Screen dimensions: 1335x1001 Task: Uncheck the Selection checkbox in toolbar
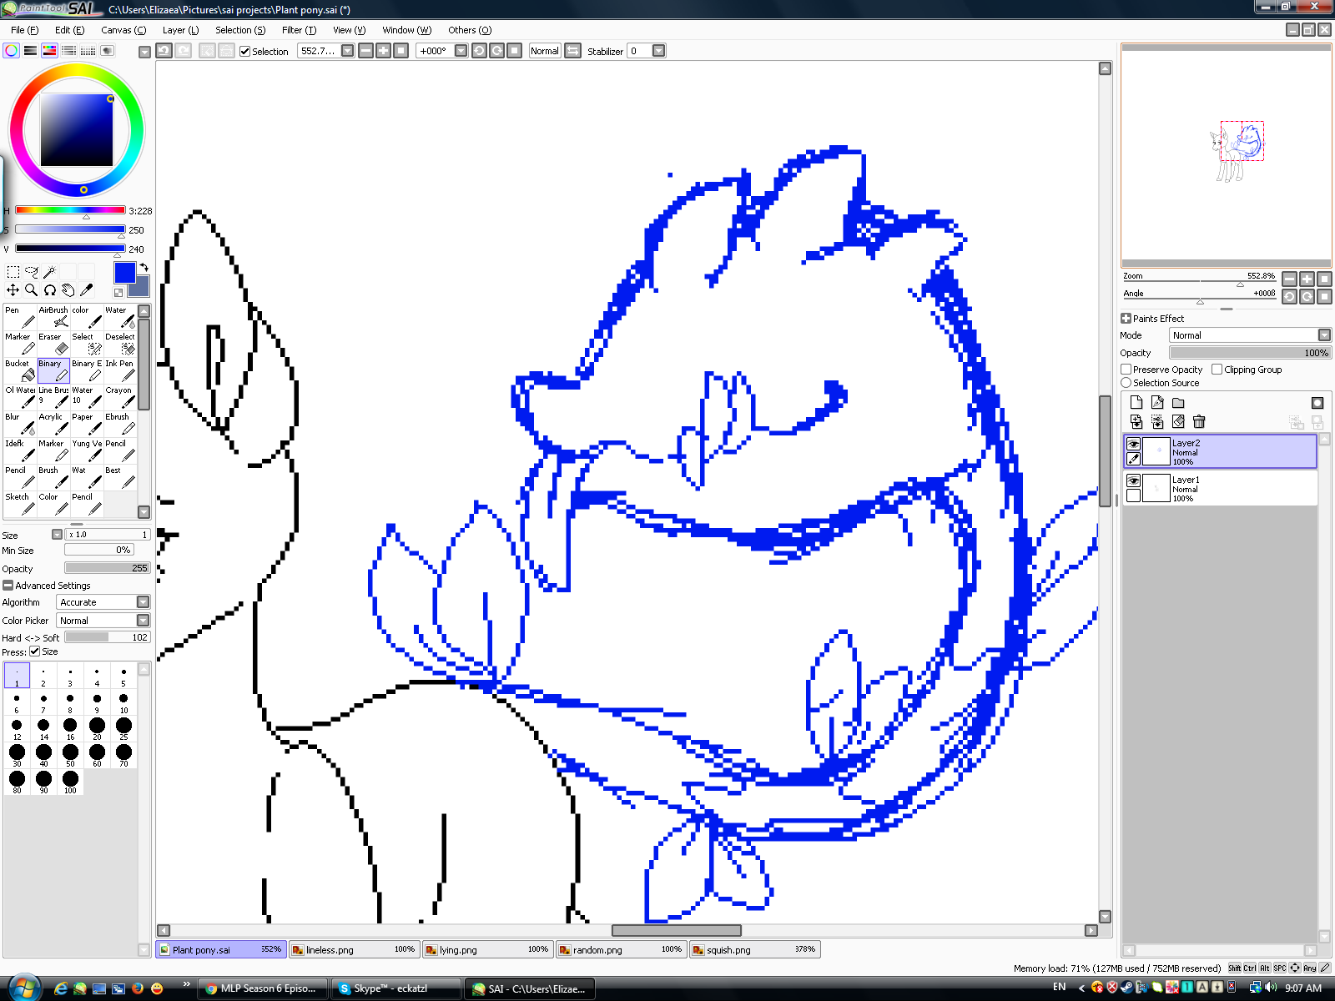(x=245, y=52)
